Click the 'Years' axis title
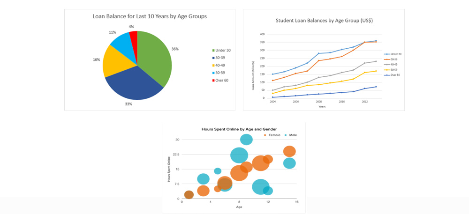469x214 pixels. pos(322,107)
